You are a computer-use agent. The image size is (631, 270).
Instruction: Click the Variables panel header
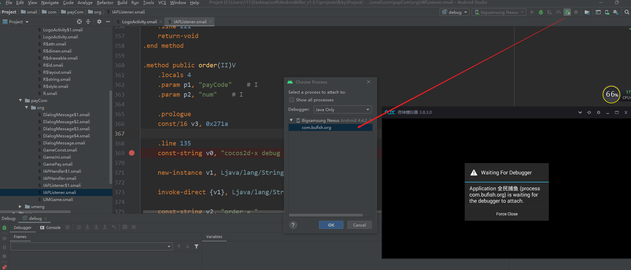[x=214, y=237]
